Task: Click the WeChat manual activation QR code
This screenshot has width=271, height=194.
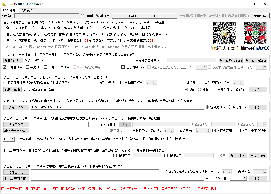Action: click(224, 33)
